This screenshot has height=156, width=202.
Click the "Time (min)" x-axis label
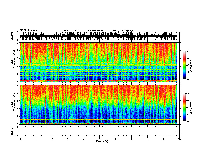click(x=102, y=141)
